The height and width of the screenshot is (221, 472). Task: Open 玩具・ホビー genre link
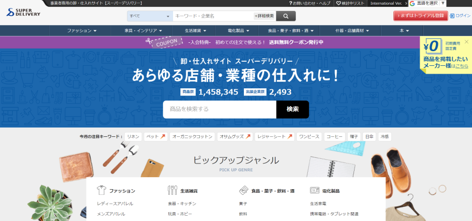[x=180, y=214]
